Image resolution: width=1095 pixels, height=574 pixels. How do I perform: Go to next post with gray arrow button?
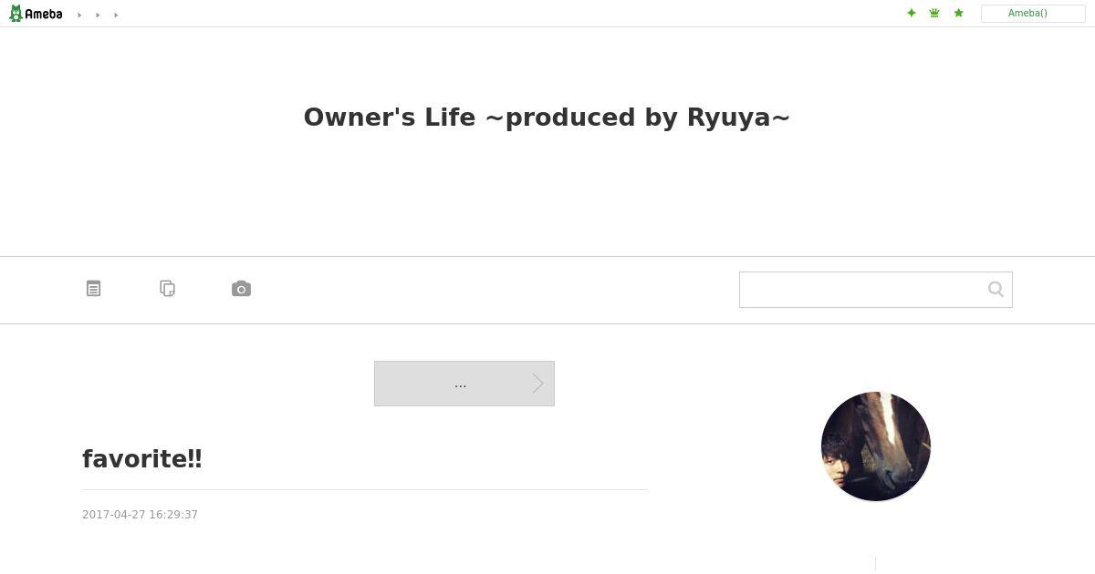(x=464, y=384)
